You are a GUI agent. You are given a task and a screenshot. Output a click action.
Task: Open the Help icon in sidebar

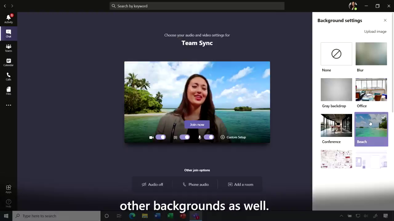coord(8,203)
